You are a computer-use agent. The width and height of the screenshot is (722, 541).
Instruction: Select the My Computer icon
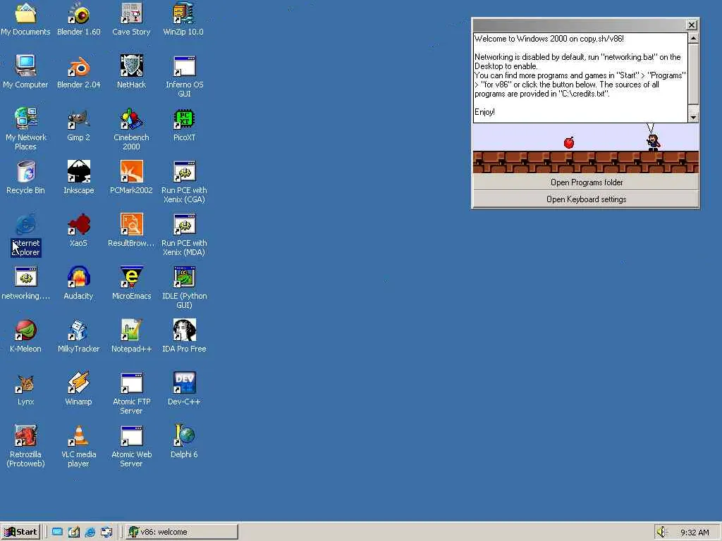click(x=26, y=66)
